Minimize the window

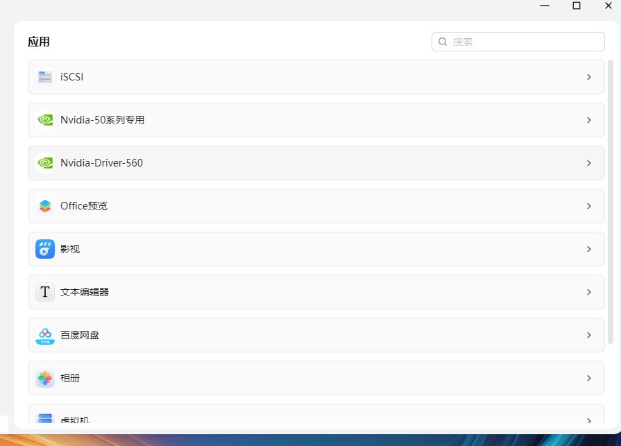pyautogui.click(x=545, y=6)
